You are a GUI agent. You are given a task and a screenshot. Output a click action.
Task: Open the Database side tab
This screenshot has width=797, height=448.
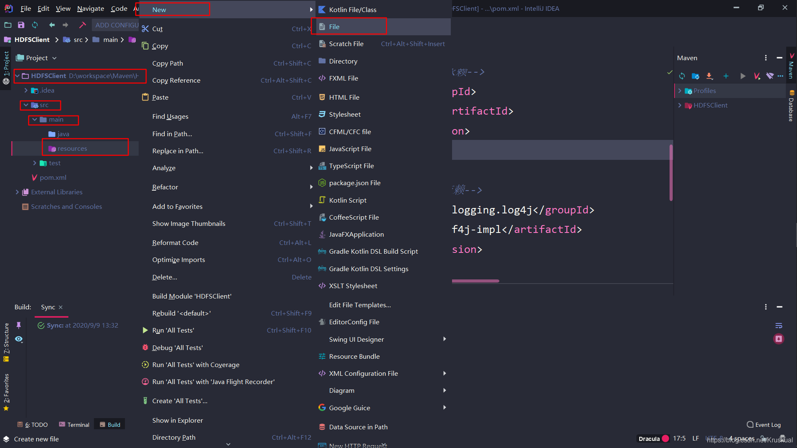(791, 106)
